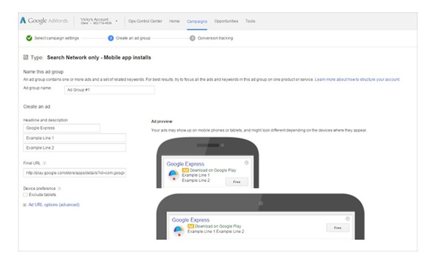
Task: Click the Ad badge in the tablet preview
Action: [191, 225]
